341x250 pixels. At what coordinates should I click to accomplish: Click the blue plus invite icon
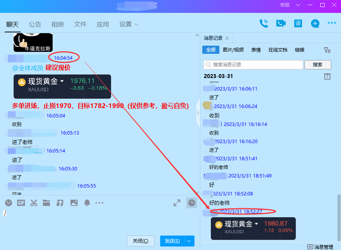315,23
